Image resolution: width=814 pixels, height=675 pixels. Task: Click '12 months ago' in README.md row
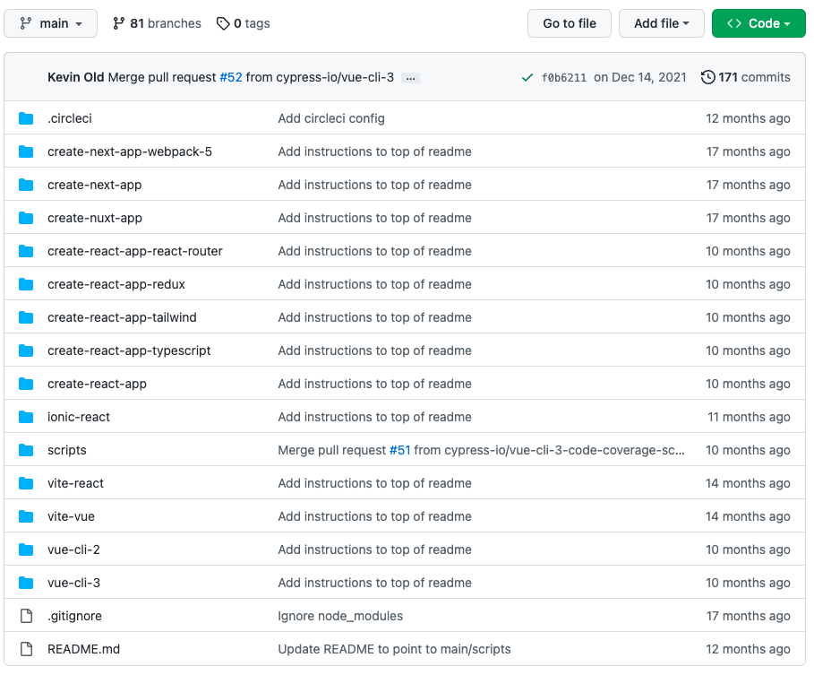(x=748, y=650)
